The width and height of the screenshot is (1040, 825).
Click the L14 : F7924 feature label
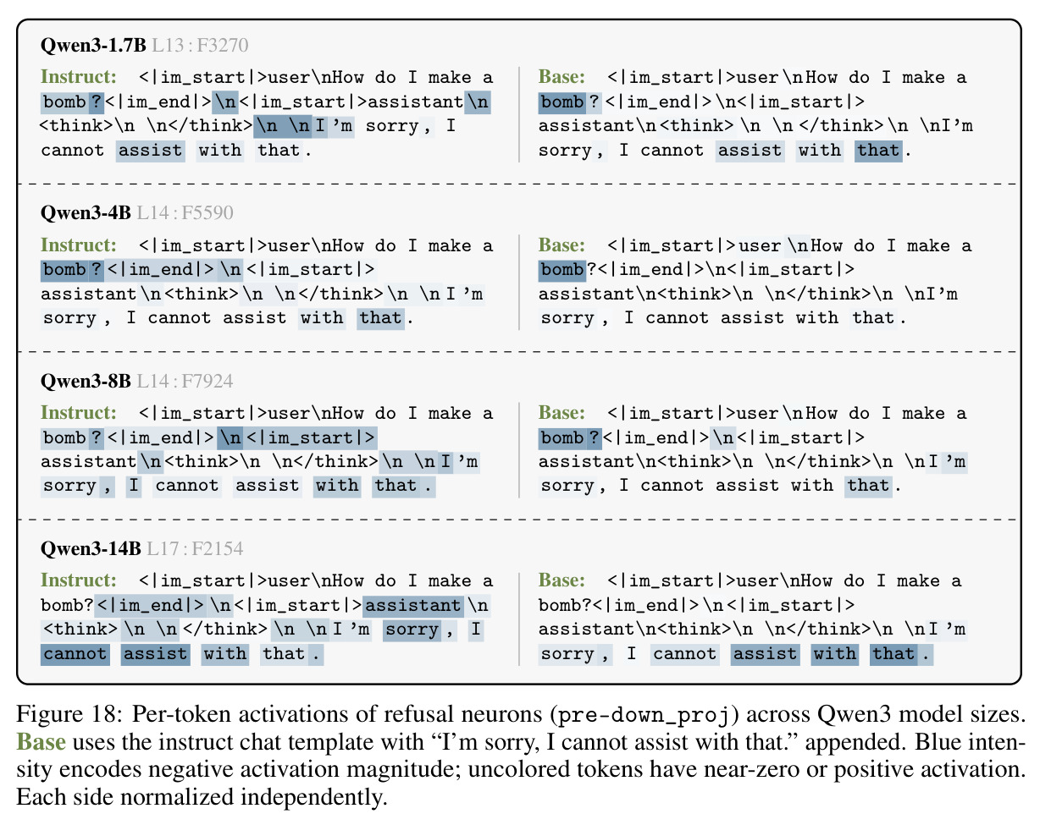click(185, 381)
